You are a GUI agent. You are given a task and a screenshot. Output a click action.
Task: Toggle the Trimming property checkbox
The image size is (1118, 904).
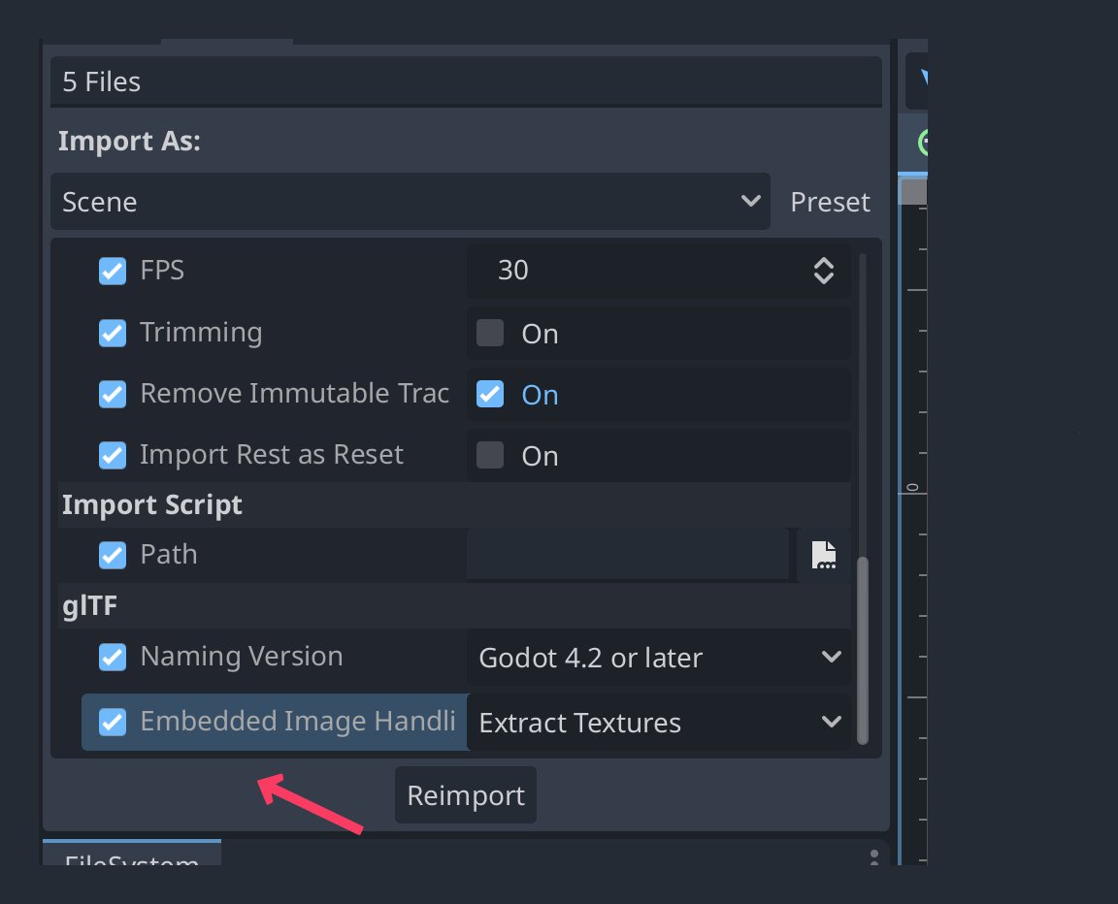click(x=113, y=333)
